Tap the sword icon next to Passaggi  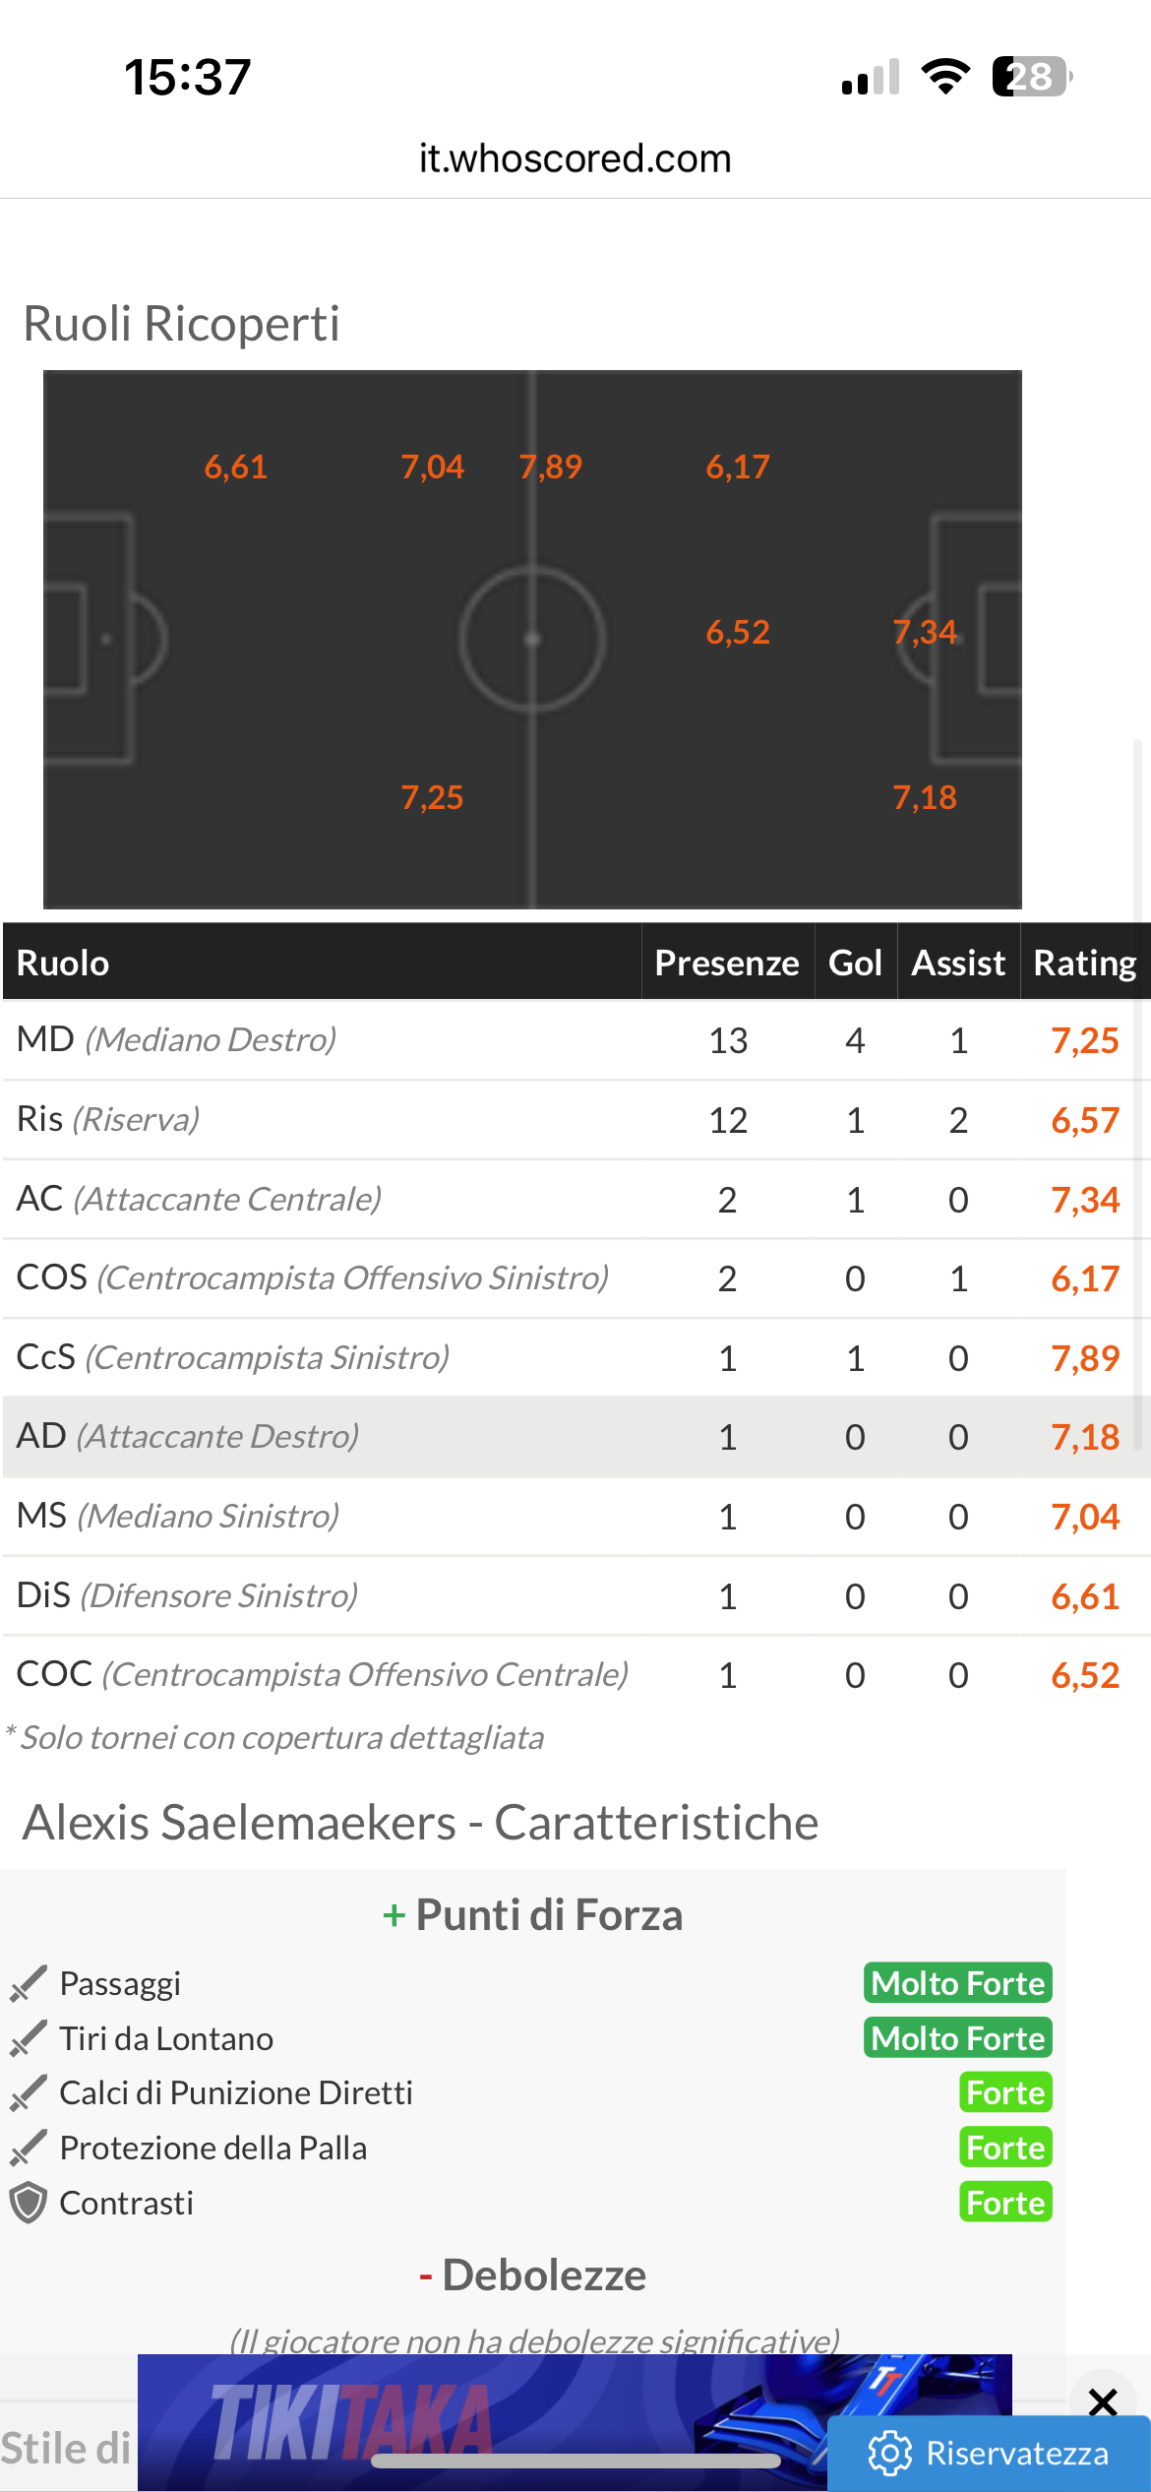tap(28, 1983)
